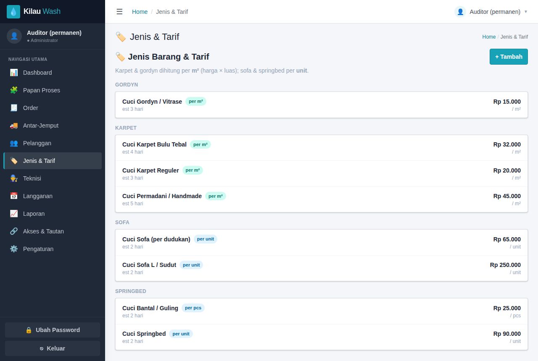Go to the Pelanggan menu item
The width and height of the screenshot is (538, 361).
pyautogui.click(x=53, y=143)
